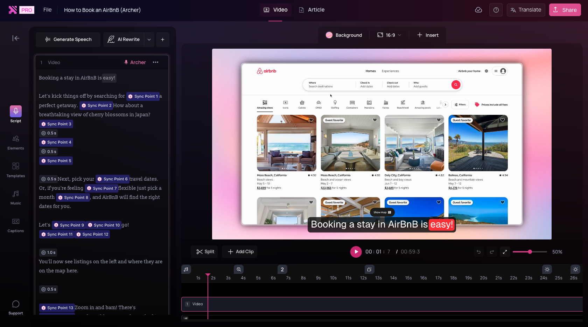This screenshot has height=327, width=588.
Task: Click the timeline playhead handle
Action: coord(208,275)
